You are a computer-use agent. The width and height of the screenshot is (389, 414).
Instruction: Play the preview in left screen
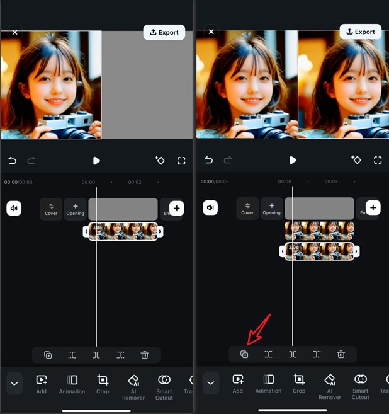[96, 161]
